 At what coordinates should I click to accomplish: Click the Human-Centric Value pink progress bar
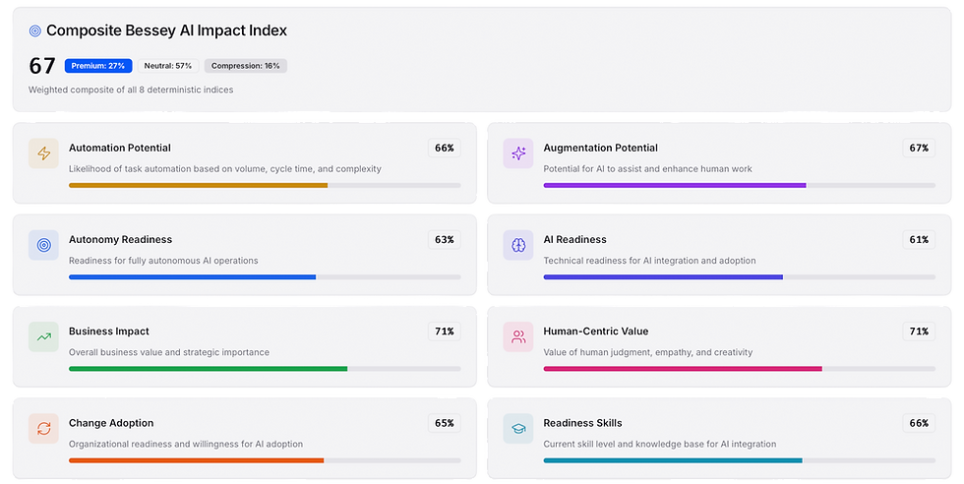click(x=682, y=369)
